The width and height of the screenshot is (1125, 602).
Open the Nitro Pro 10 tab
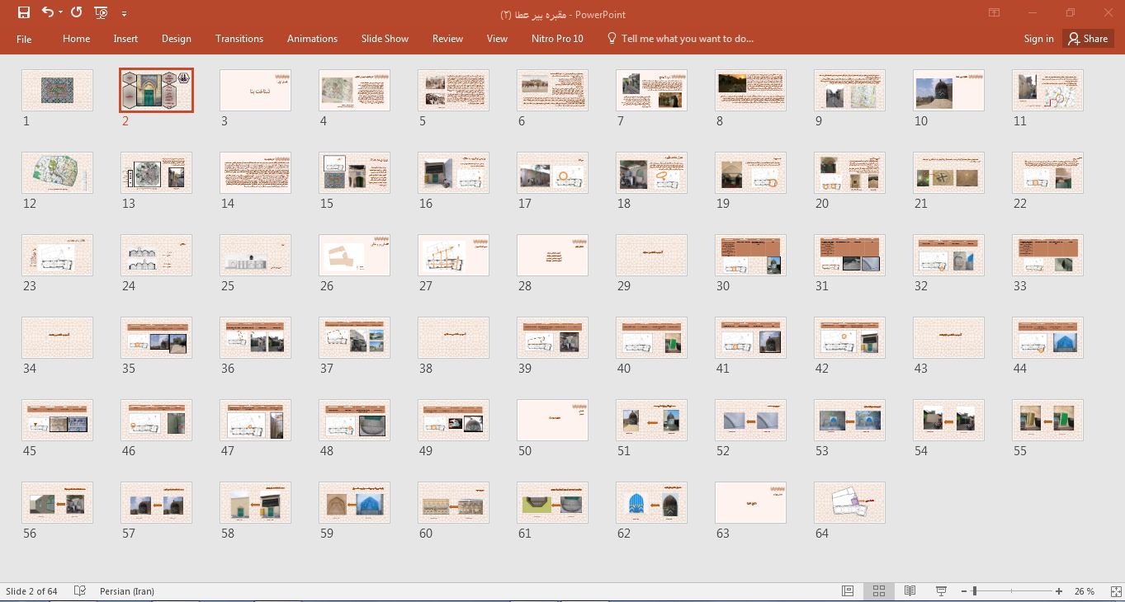point(557,39)
